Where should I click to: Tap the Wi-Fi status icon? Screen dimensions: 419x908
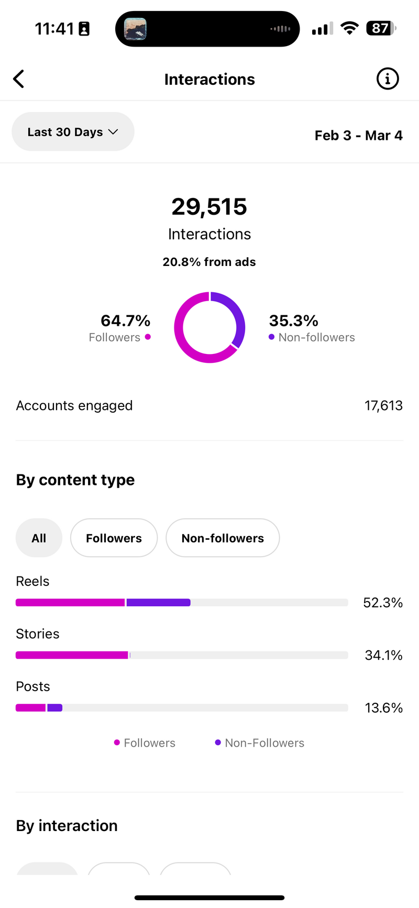point(349,28)
